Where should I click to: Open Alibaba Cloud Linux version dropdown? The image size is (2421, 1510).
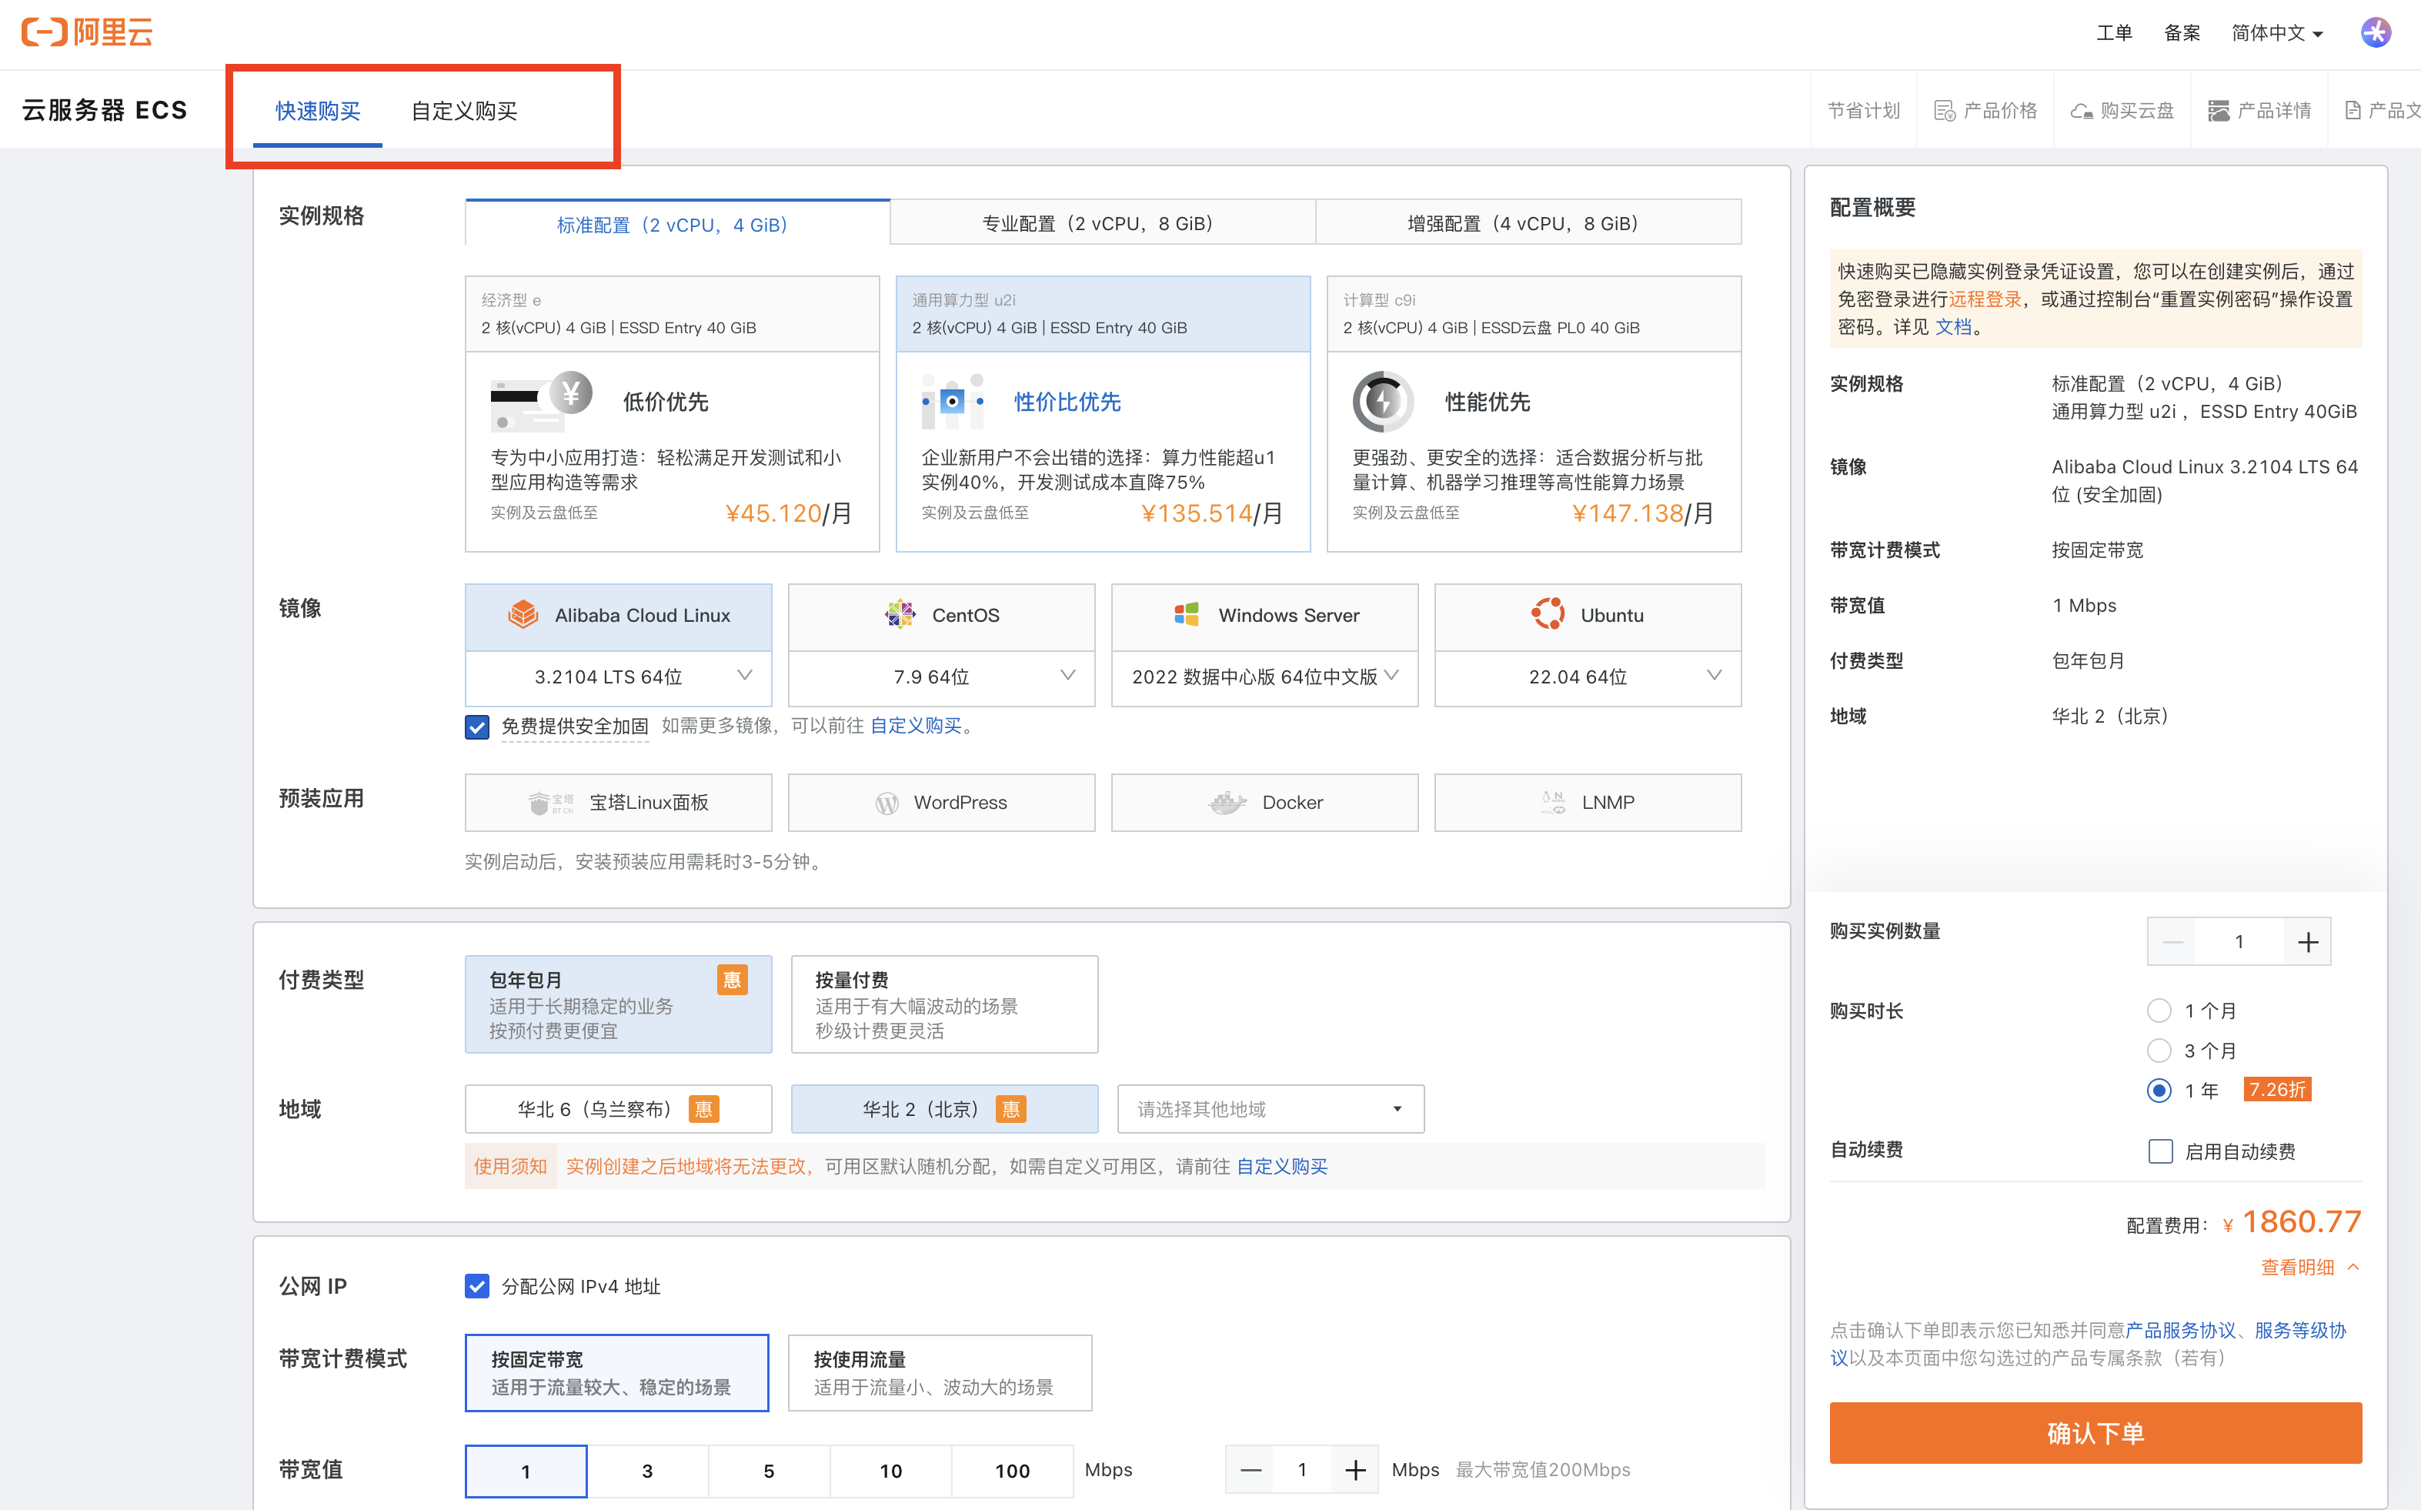tap(618, 677)
